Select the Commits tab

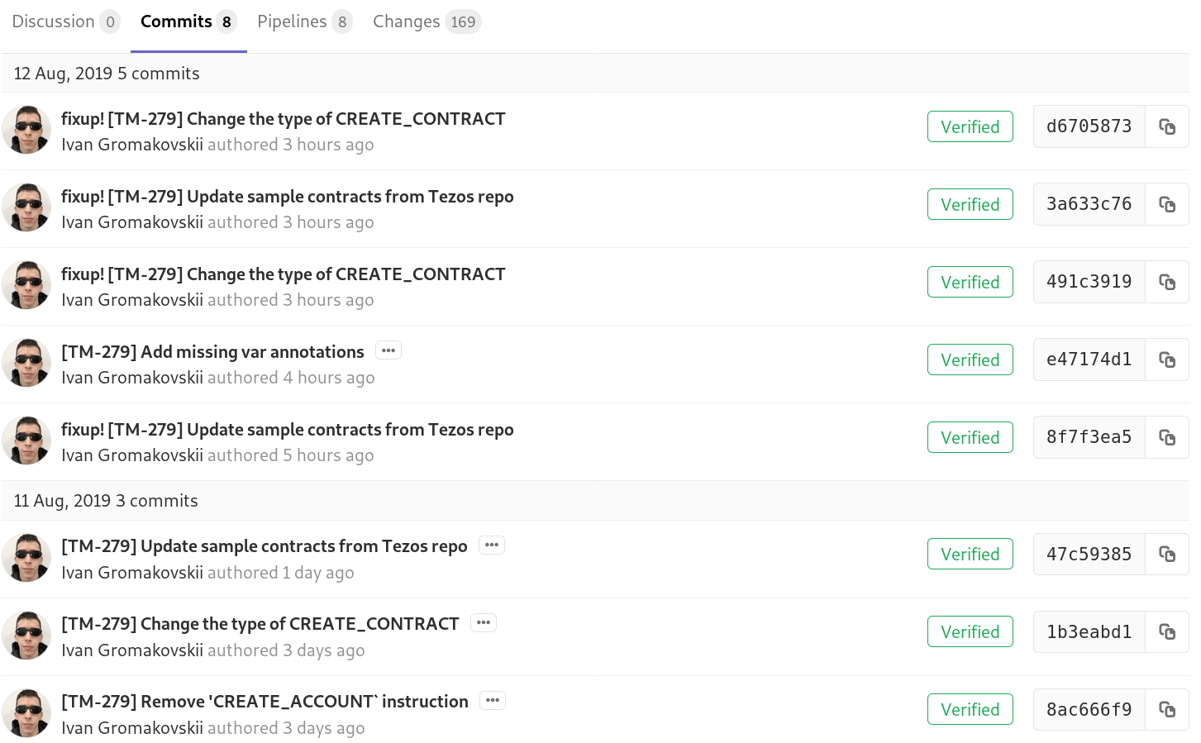tap(188, 21)
